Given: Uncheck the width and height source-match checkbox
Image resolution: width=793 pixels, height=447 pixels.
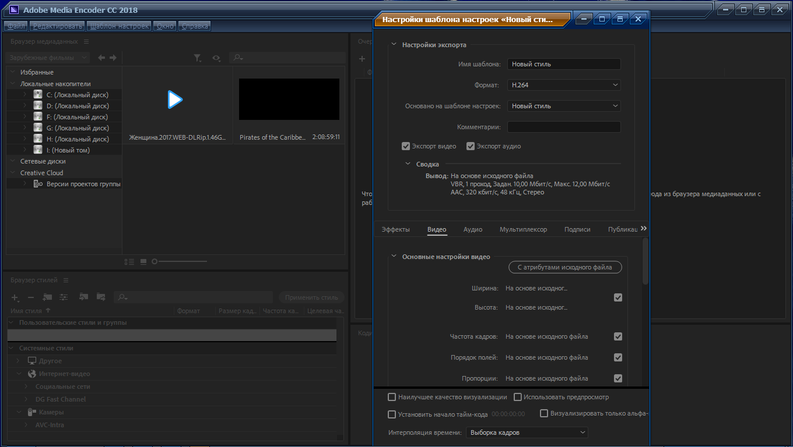Looking at the screenshot, I should pos(618,297).
